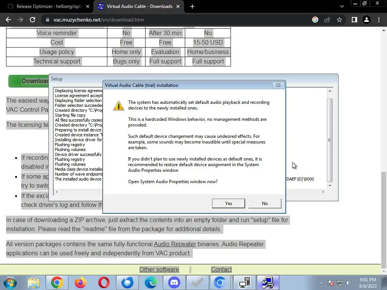Click the gray checkmark taskbar icon
This screenshot has width=387, height=290.
click(x=197, y=282)
